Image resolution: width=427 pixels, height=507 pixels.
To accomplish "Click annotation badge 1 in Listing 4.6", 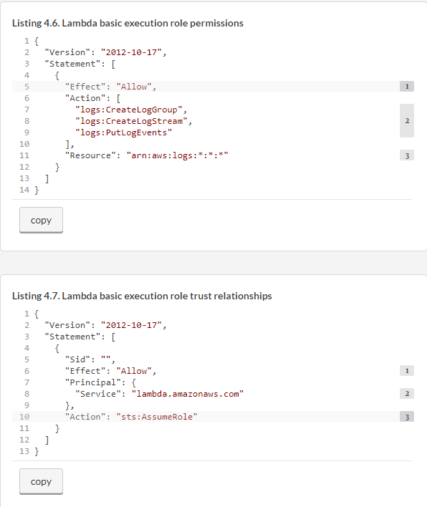I will pos(407,87).
